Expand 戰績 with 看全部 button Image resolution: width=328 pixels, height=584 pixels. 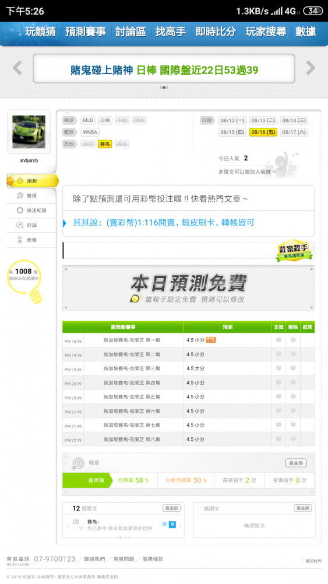tap(296, 463)
